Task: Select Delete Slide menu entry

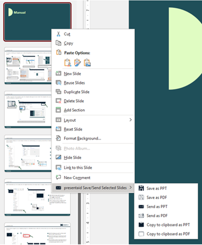Action: click(x=93, y=101)
